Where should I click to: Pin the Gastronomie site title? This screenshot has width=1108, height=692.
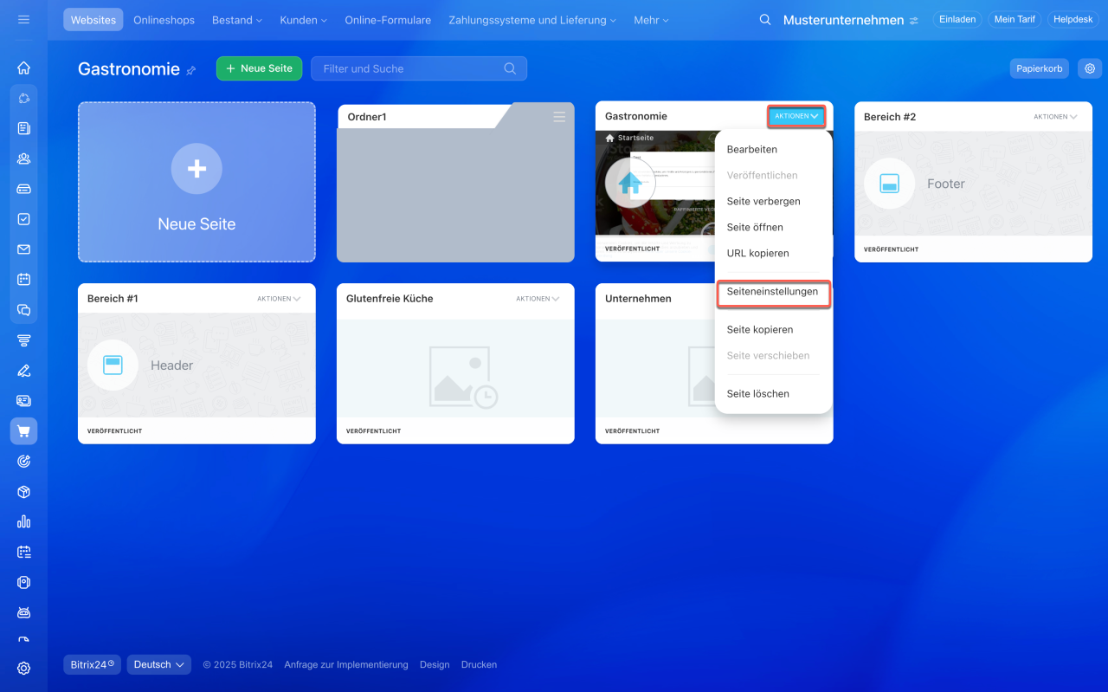191,70
